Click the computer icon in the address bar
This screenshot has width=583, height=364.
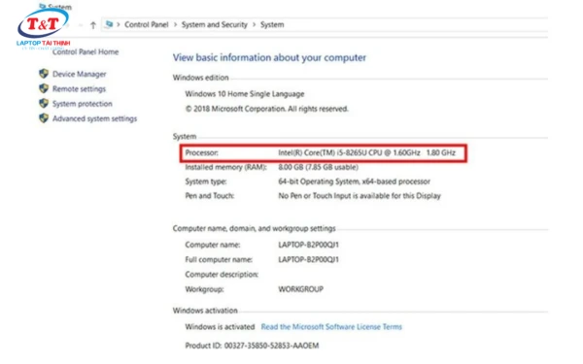click(109, 24)
